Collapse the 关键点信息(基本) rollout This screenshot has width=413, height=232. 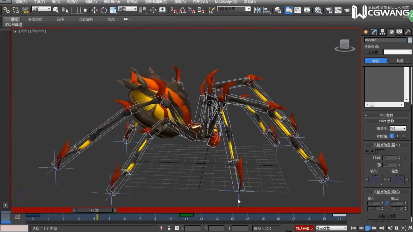[x=386, y=145]
